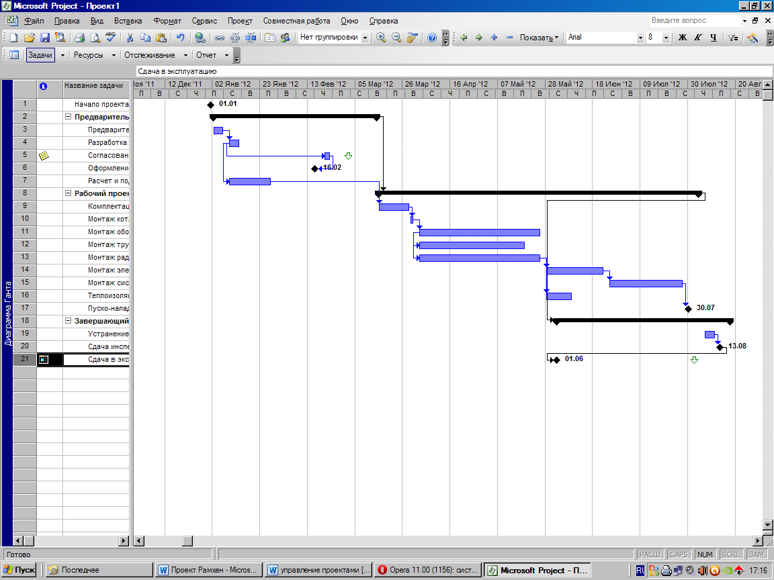
Task: Open the Проект menu
Action: 240,21
